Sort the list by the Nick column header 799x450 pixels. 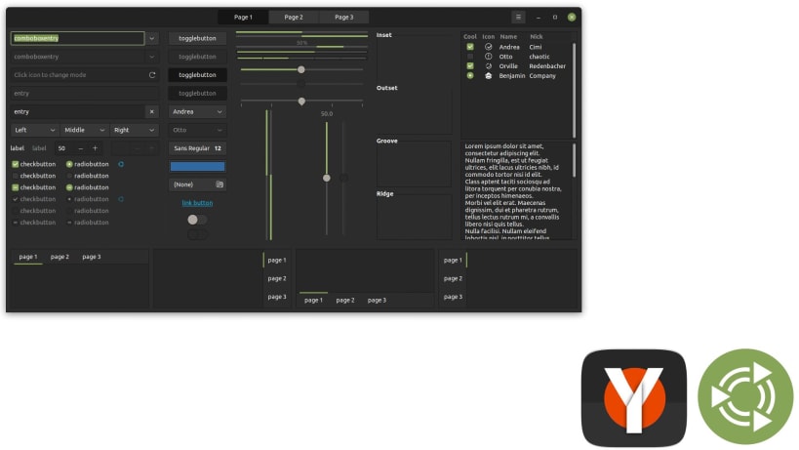click(x=536, y=37)
